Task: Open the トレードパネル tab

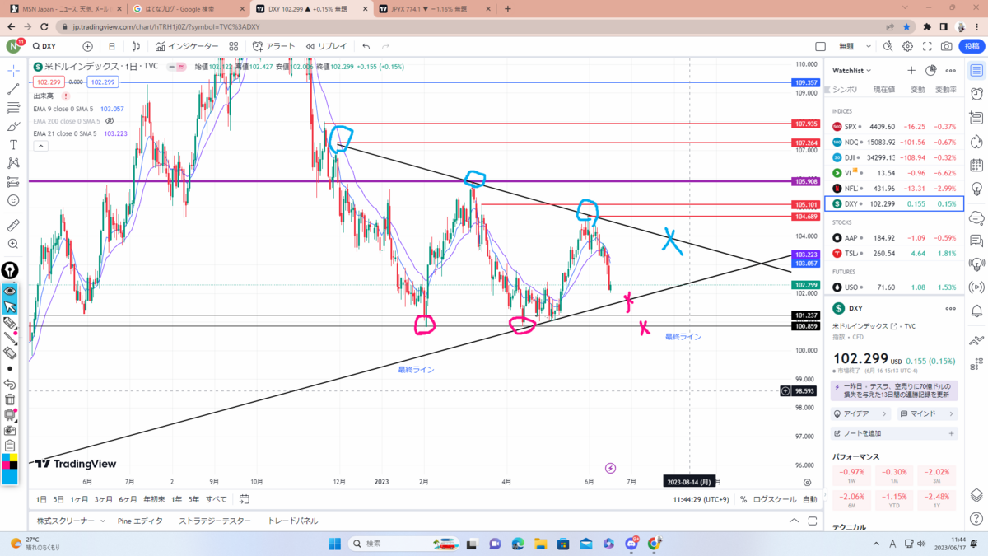Action: click(x=292, y=521)
